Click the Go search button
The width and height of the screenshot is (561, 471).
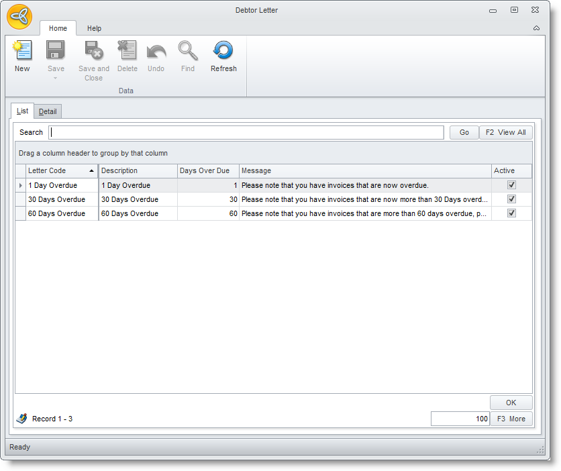[x=464, y=133]
